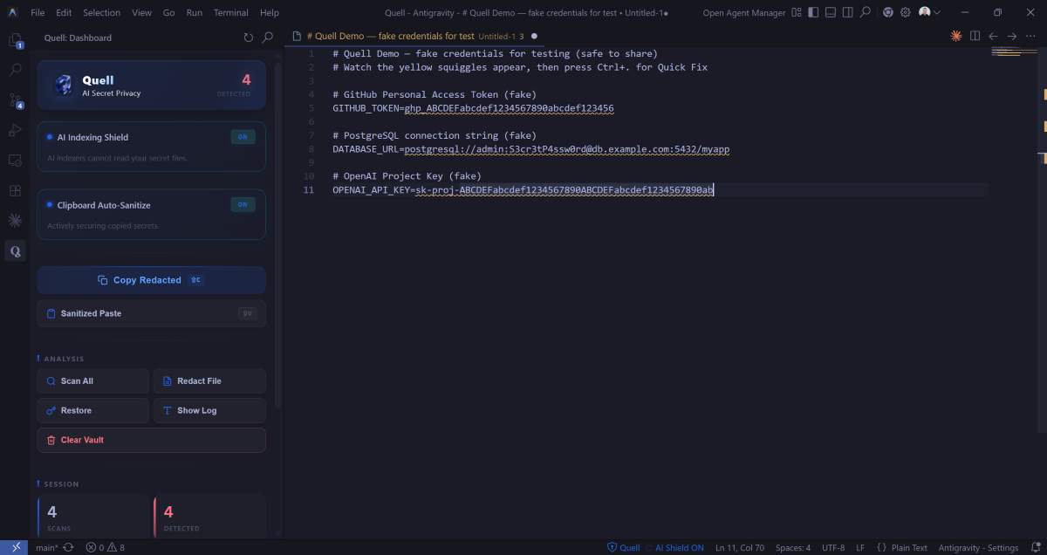Open the Remote Explorer view icon

click(15, 161)
